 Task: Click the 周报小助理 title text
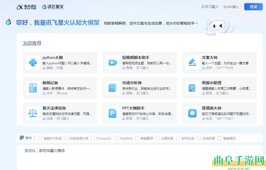(212, 83)
